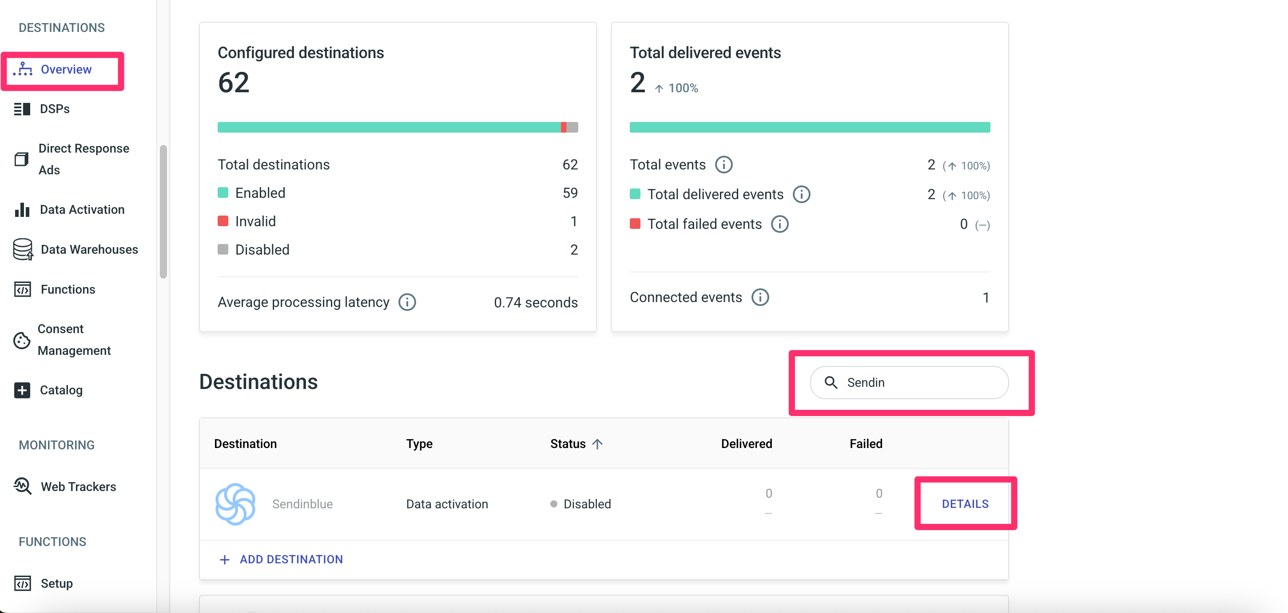The image size is (1288, 613).
Task: Click the info icon beside Total failed events
Action: click(779, 224)
